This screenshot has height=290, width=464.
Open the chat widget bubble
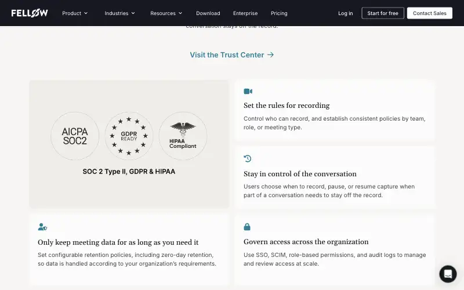coord(448,274)
